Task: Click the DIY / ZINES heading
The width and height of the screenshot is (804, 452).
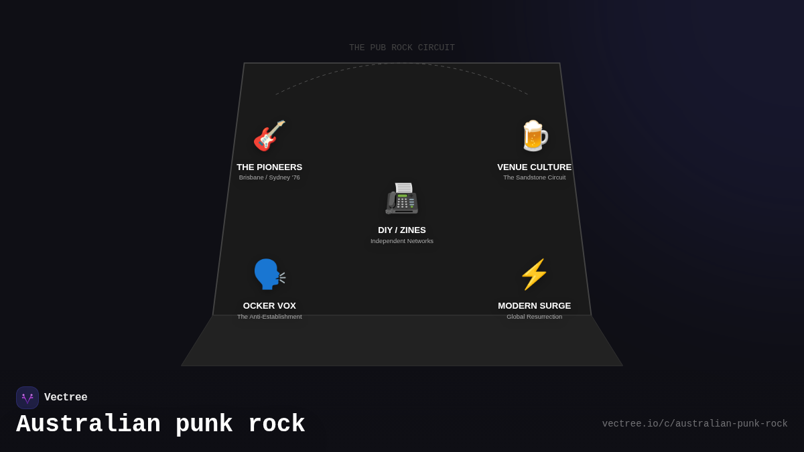Action: tap(402, 230)
